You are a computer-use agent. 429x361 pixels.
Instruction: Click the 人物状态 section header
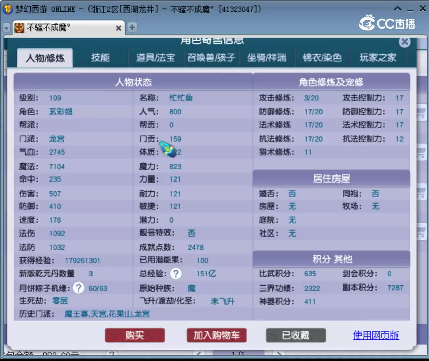[133, 82]
